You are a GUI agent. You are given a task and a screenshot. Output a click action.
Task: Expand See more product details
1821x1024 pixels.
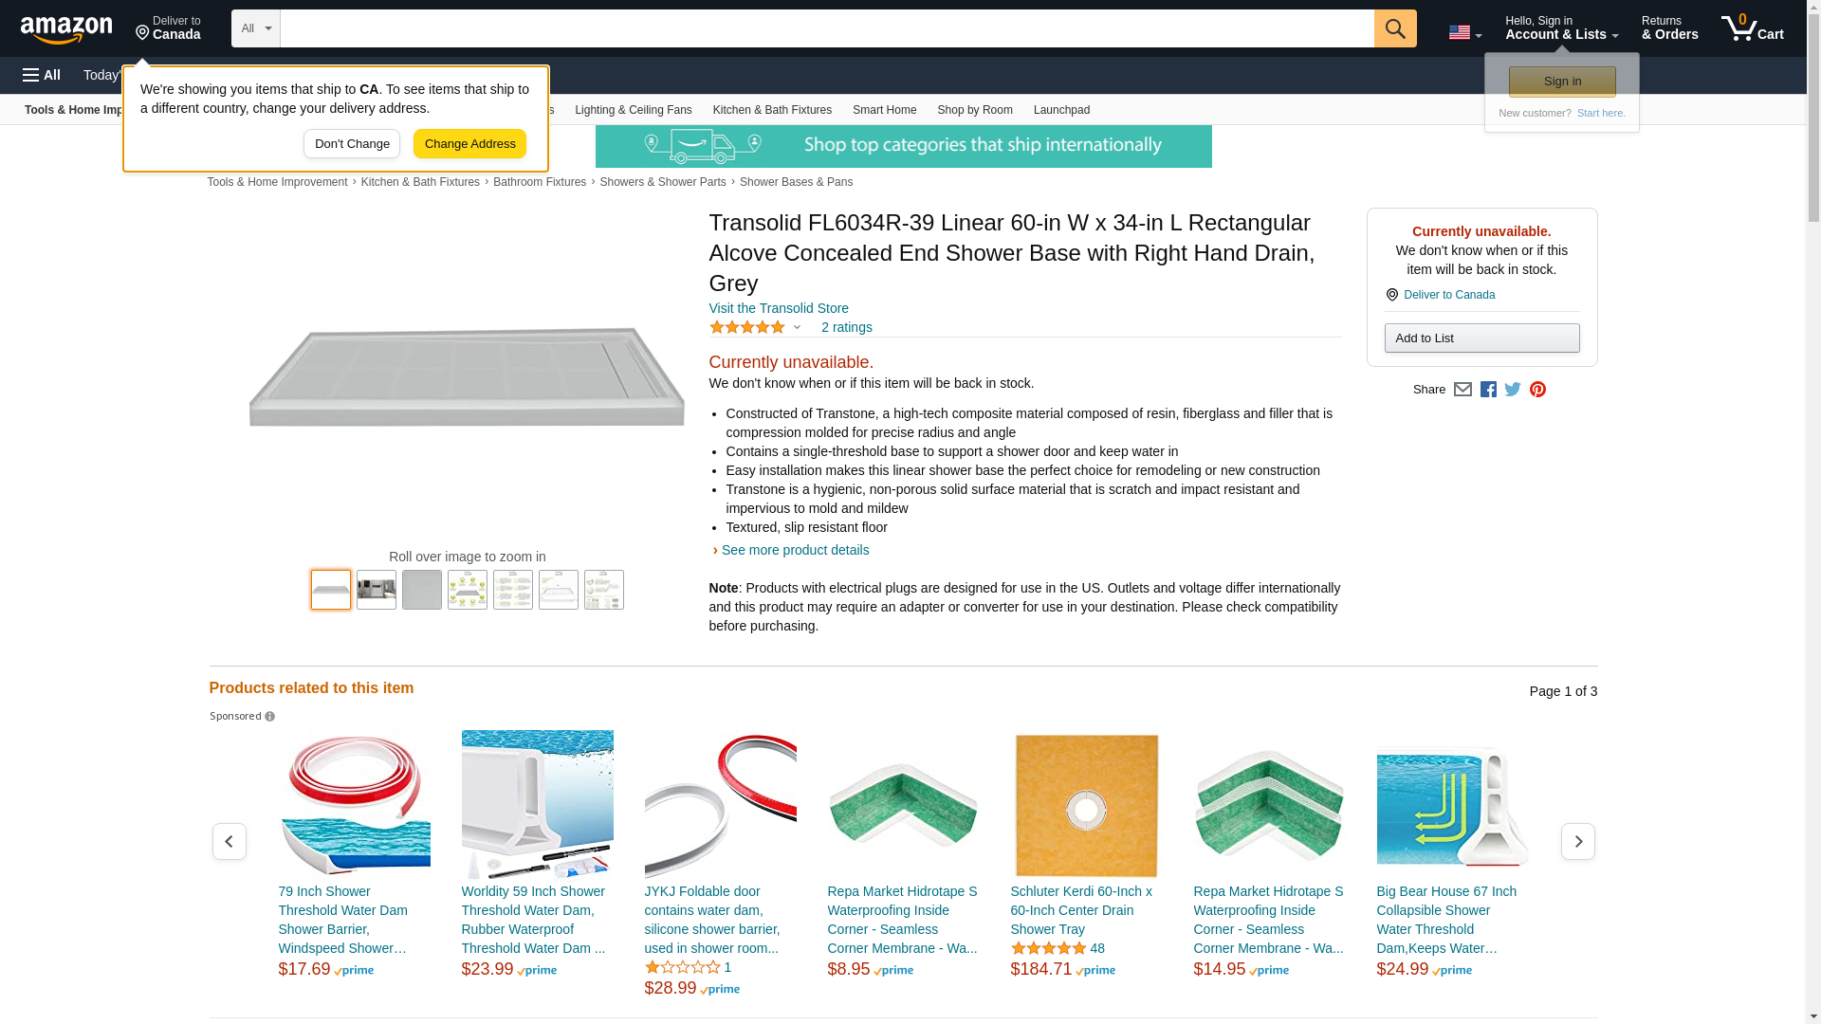pos(795,550)
